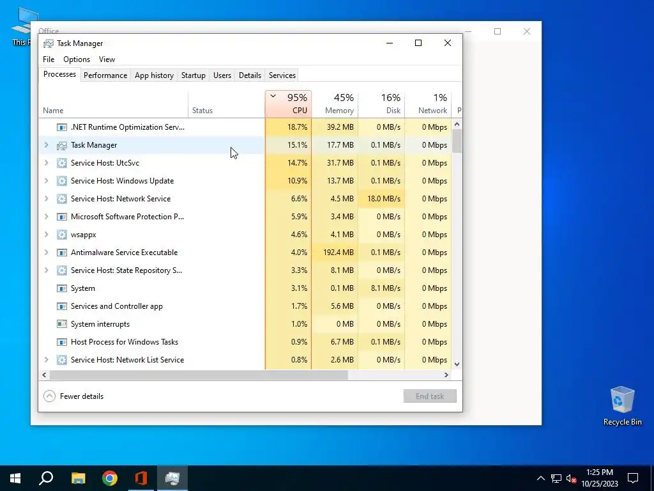Click the Task Manager process row icon

(x=62, y=145)
